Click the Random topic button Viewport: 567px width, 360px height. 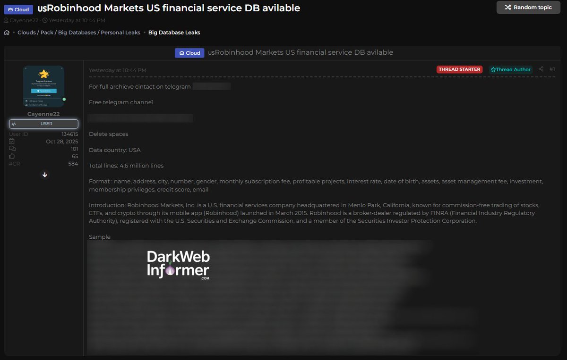coord(528,8)
